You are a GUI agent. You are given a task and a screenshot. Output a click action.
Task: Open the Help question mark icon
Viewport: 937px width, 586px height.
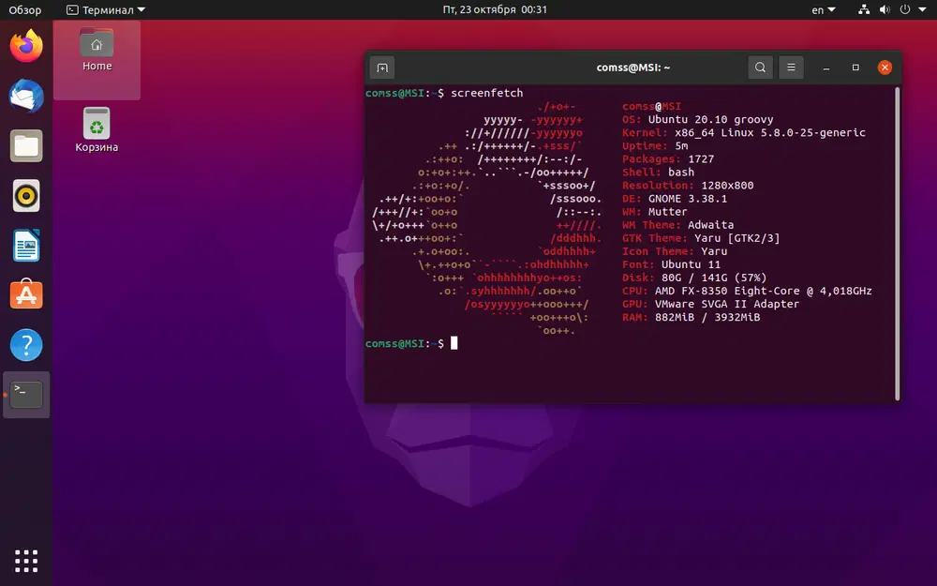(26, 345)
